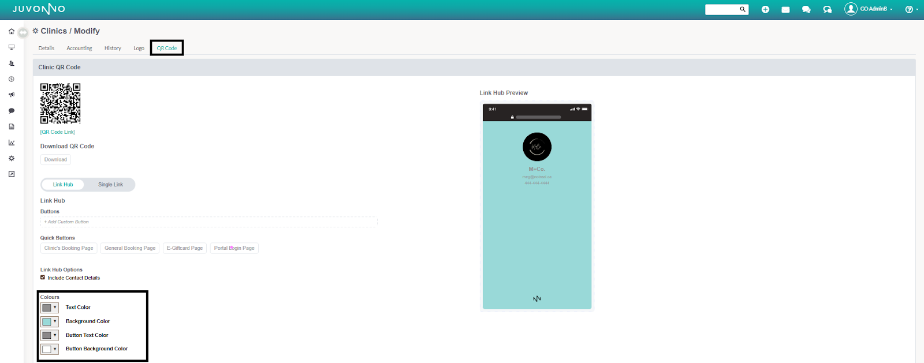The image size is (924, 363).
Task: Open the gear settings icon in sidebar
Action: tap(12, 158)
